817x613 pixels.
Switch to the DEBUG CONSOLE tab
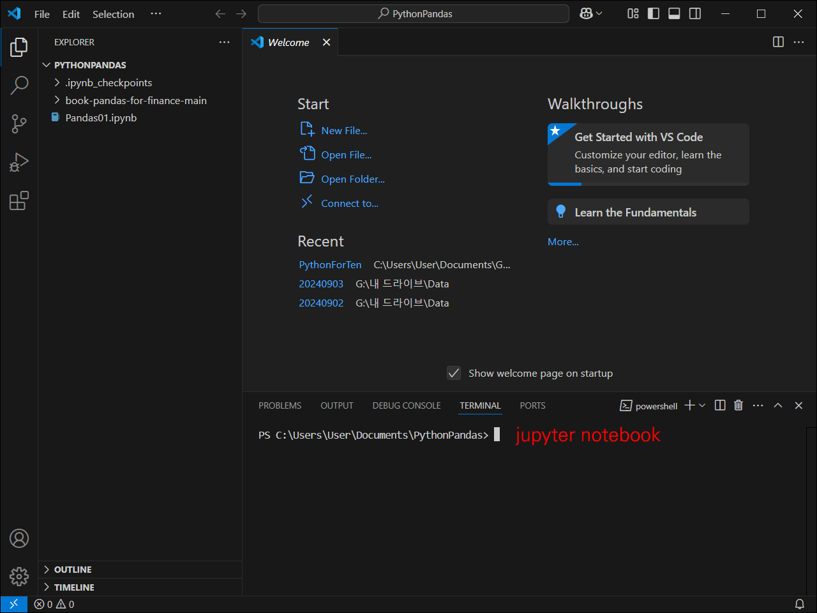(407, 405)
